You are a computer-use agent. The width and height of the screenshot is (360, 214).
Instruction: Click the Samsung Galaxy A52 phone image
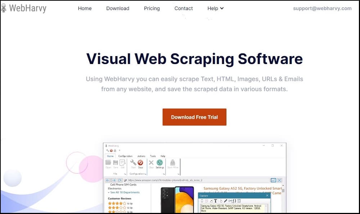(177, 200)
